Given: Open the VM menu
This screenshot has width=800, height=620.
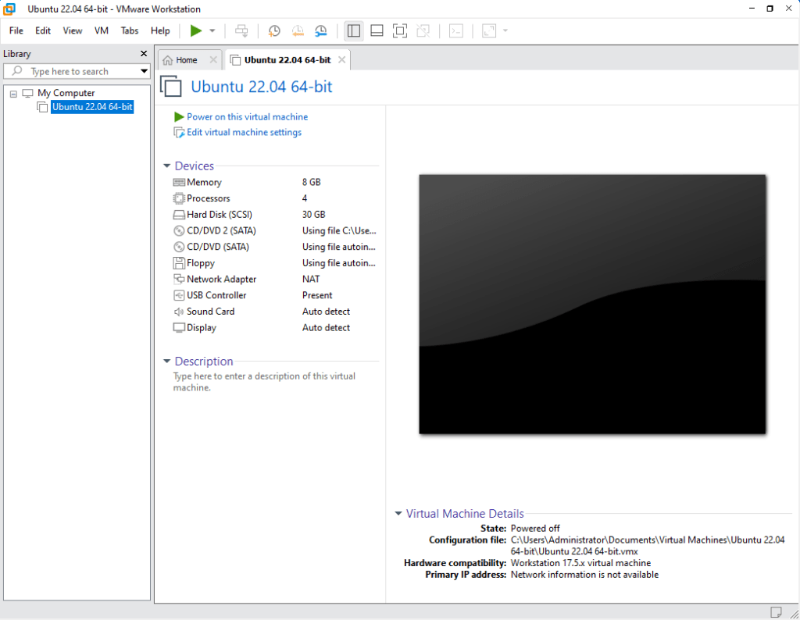Looking at the screenshot, I should [101, 30].
